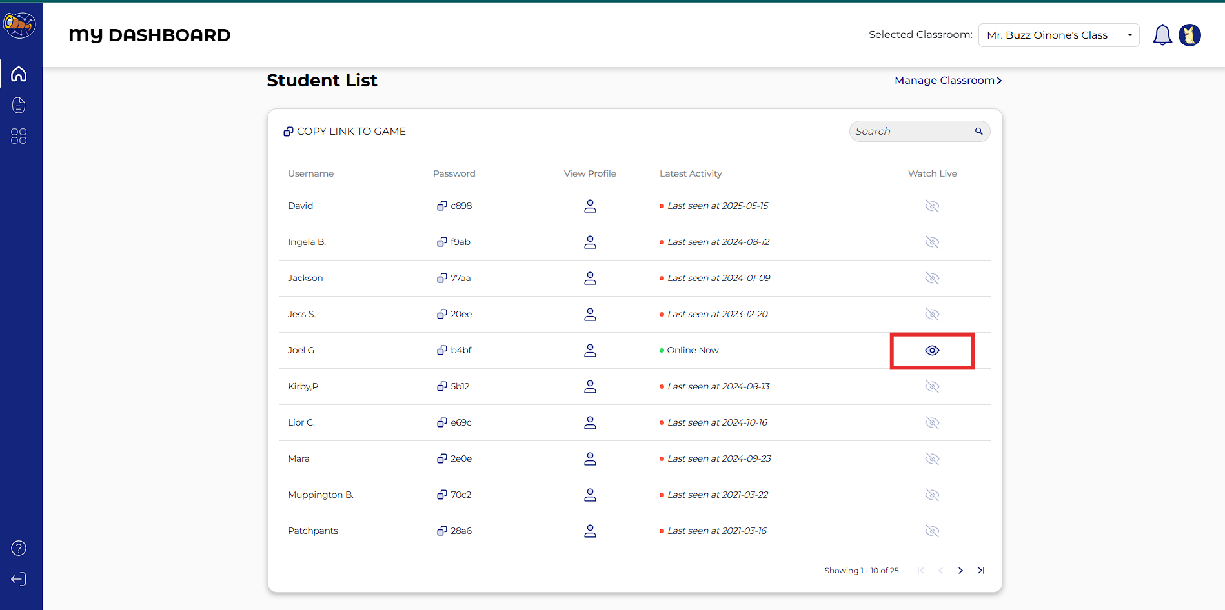View Muppington B.'s profile

tap(590, 495)
